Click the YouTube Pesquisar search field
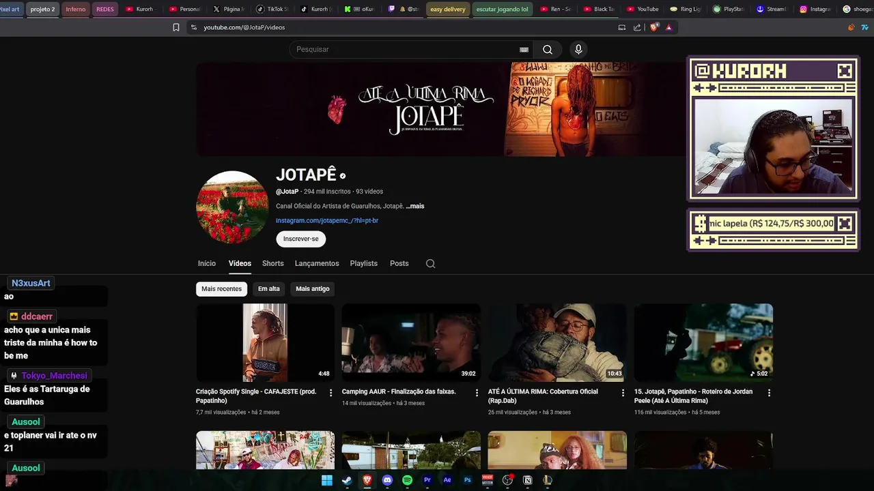The height and width of the screenshot is (491, 874). click(x=410, y=49)
